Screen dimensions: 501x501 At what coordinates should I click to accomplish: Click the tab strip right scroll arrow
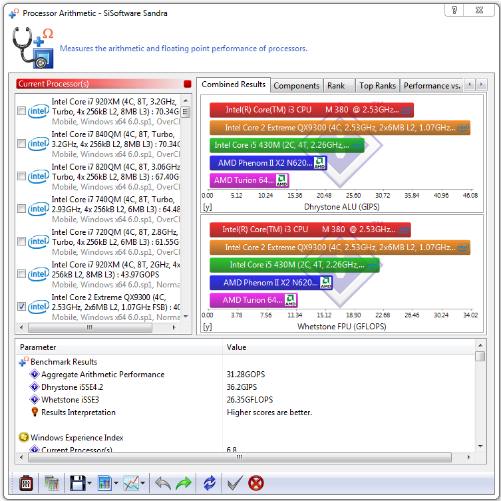pos(482,84)
